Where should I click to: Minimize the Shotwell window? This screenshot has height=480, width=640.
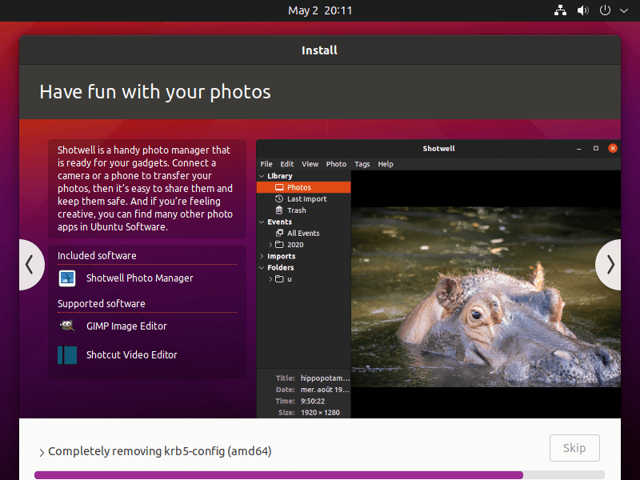(x=578, y=149)
